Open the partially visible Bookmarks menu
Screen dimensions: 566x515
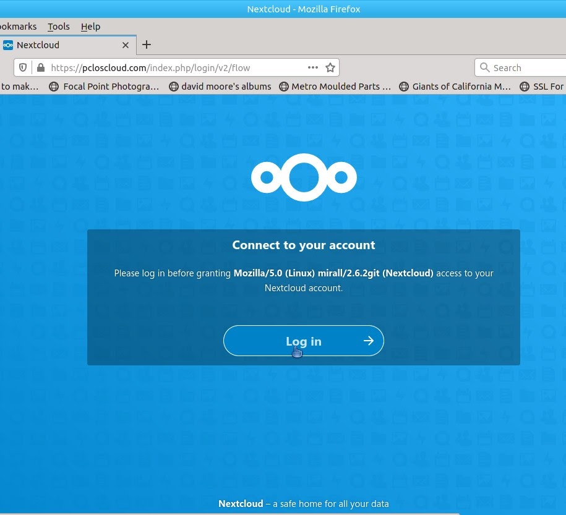pyautogui.click(x=18, y=27)
